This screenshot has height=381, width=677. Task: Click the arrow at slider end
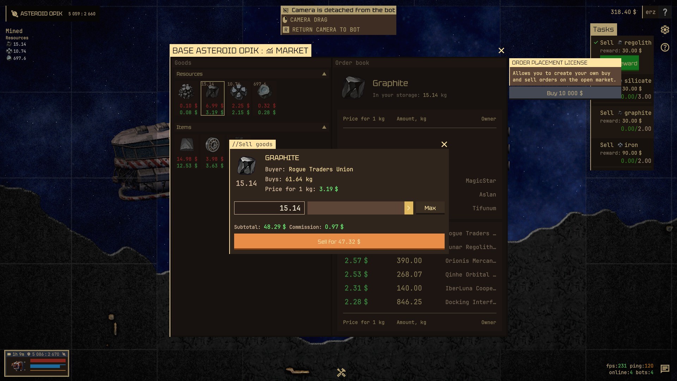pyautogui.click(x=408, y=208)
